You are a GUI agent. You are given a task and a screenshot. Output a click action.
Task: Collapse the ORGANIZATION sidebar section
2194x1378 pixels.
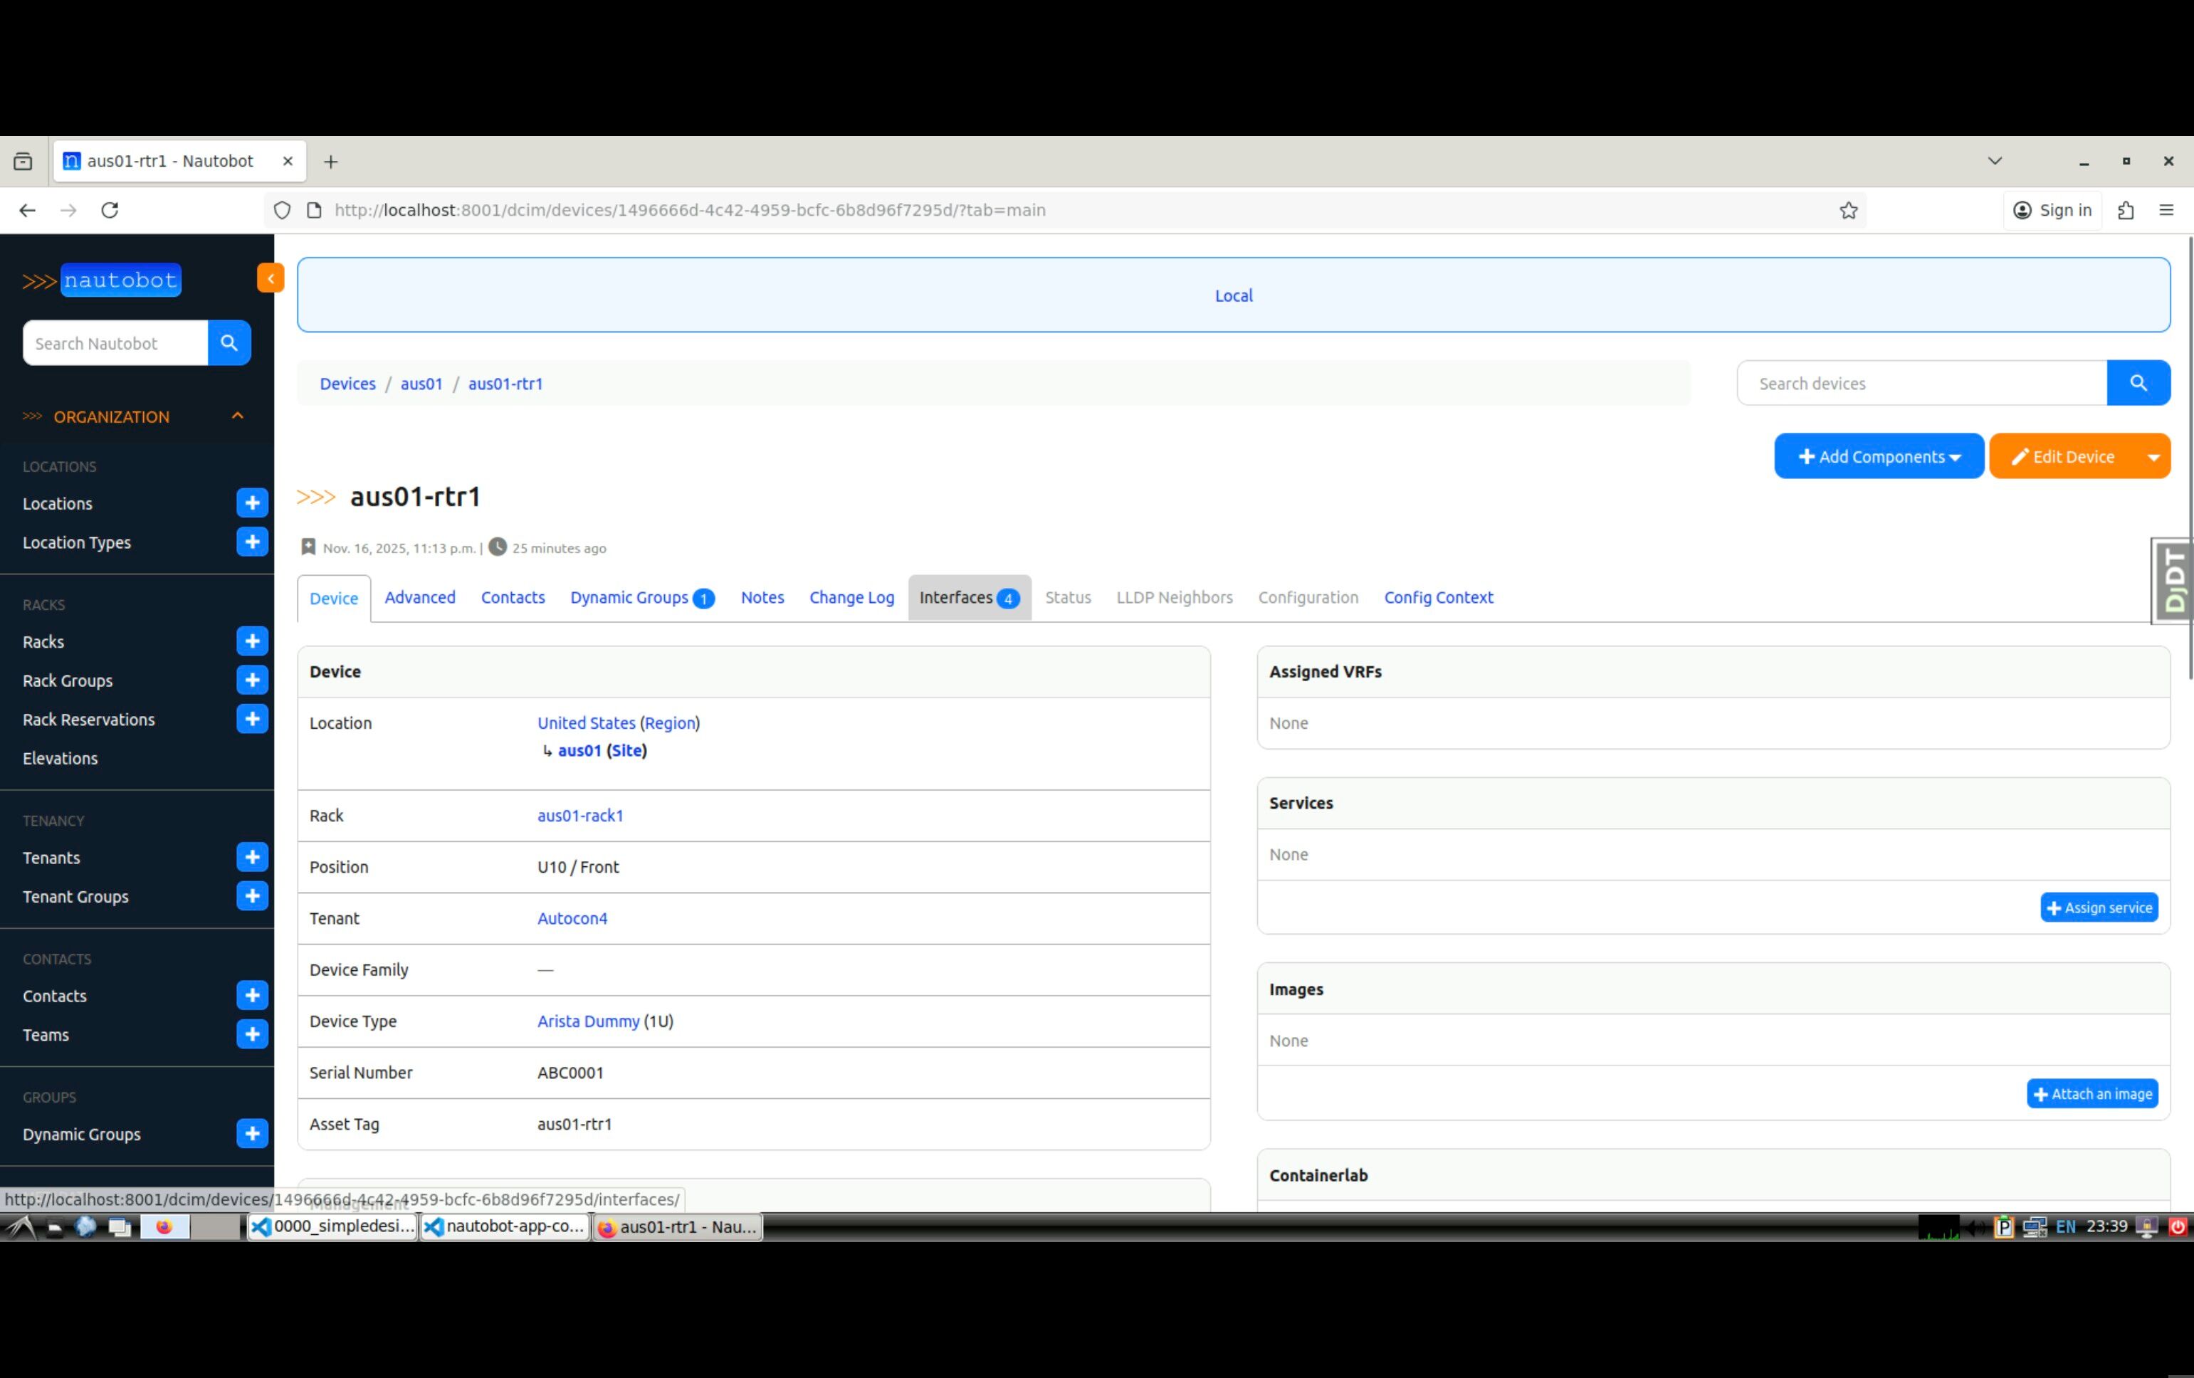(x=237, y=416)
